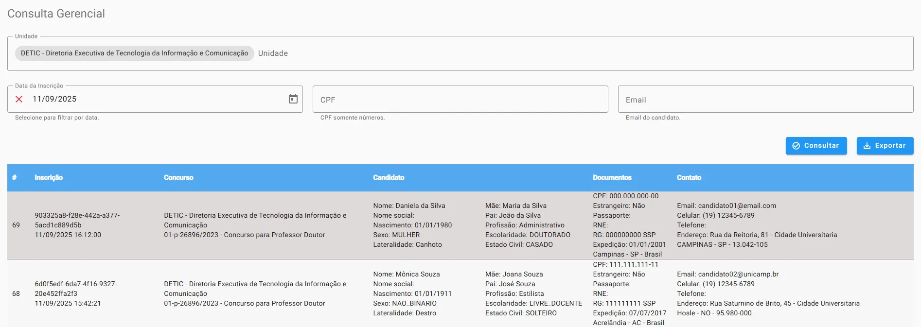Click the Documentos column header
The width and height of the screenshot is (921, 327).
click(x=612, y=178)
